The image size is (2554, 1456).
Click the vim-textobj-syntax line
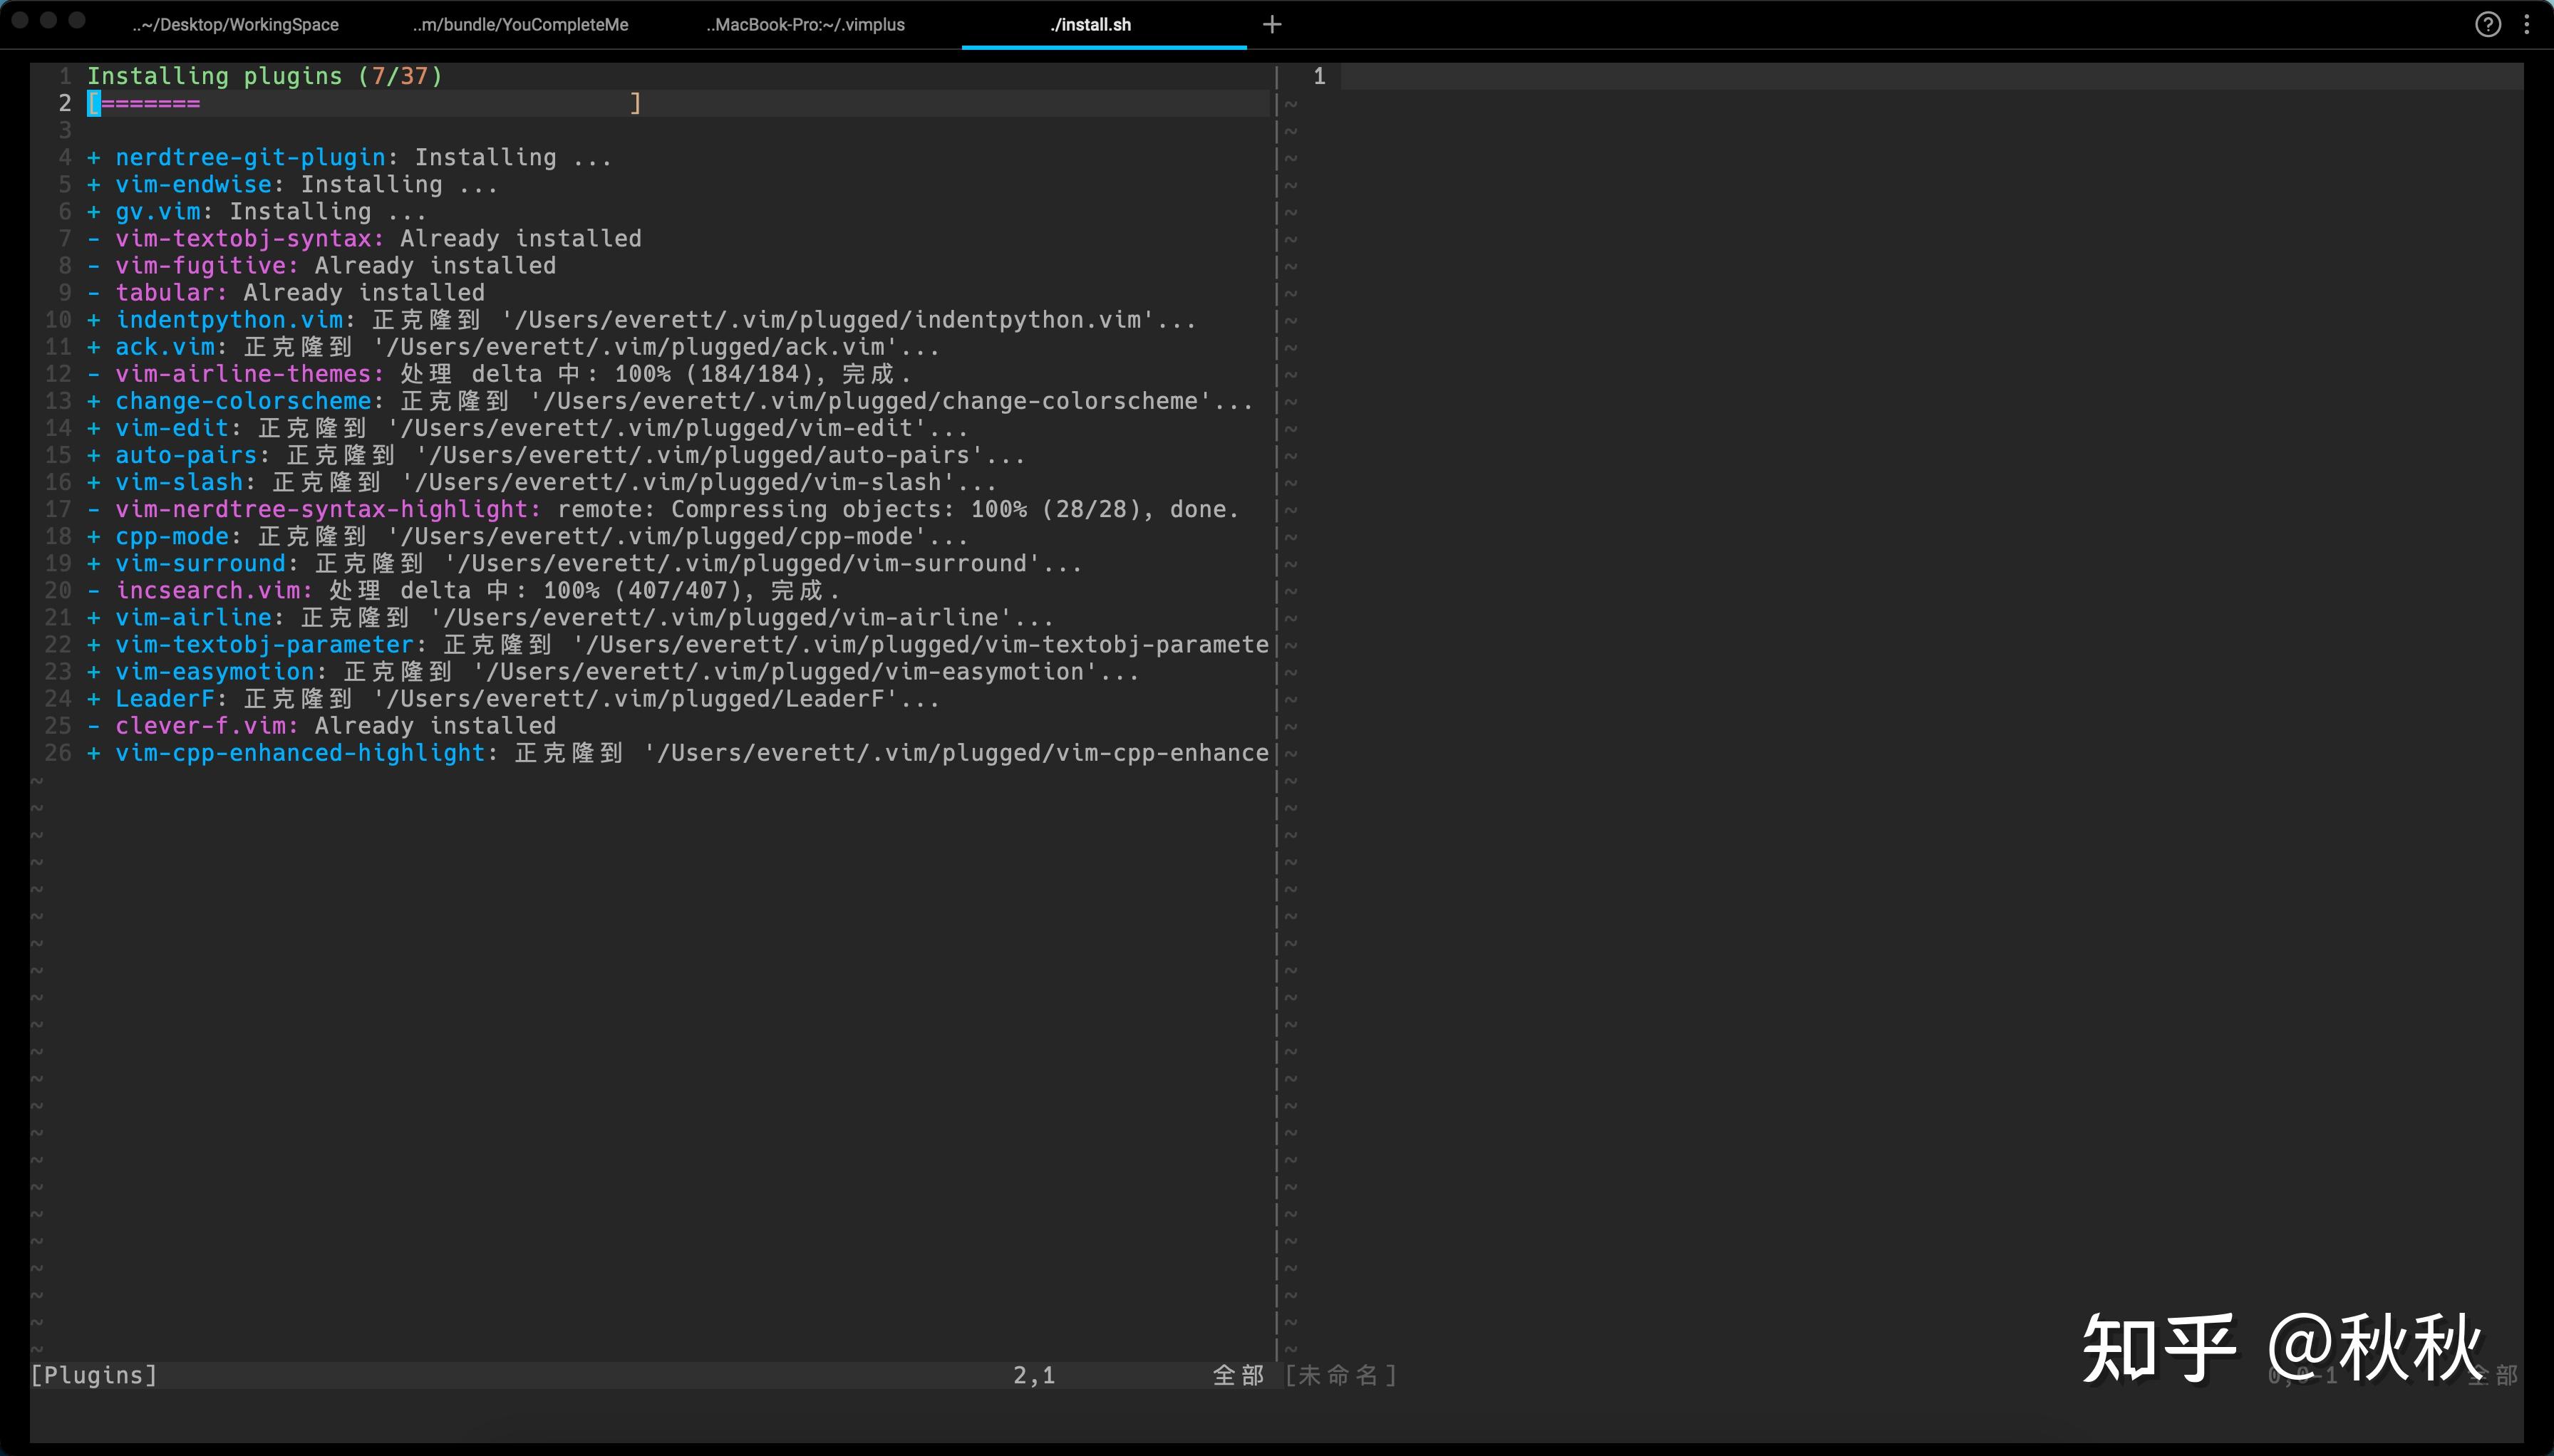click(364, 238)
